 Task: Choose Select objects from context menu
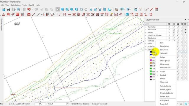[x=165, y=86]
